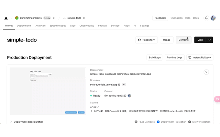220x137 pixels.
Task: Open the GitHub Repository button
Action: [146, 40]
